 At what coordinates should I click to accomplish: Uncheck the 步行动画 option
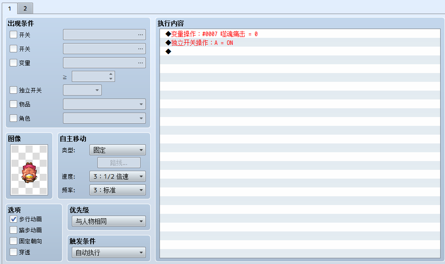pyautogui.click(x=13, y=219)
